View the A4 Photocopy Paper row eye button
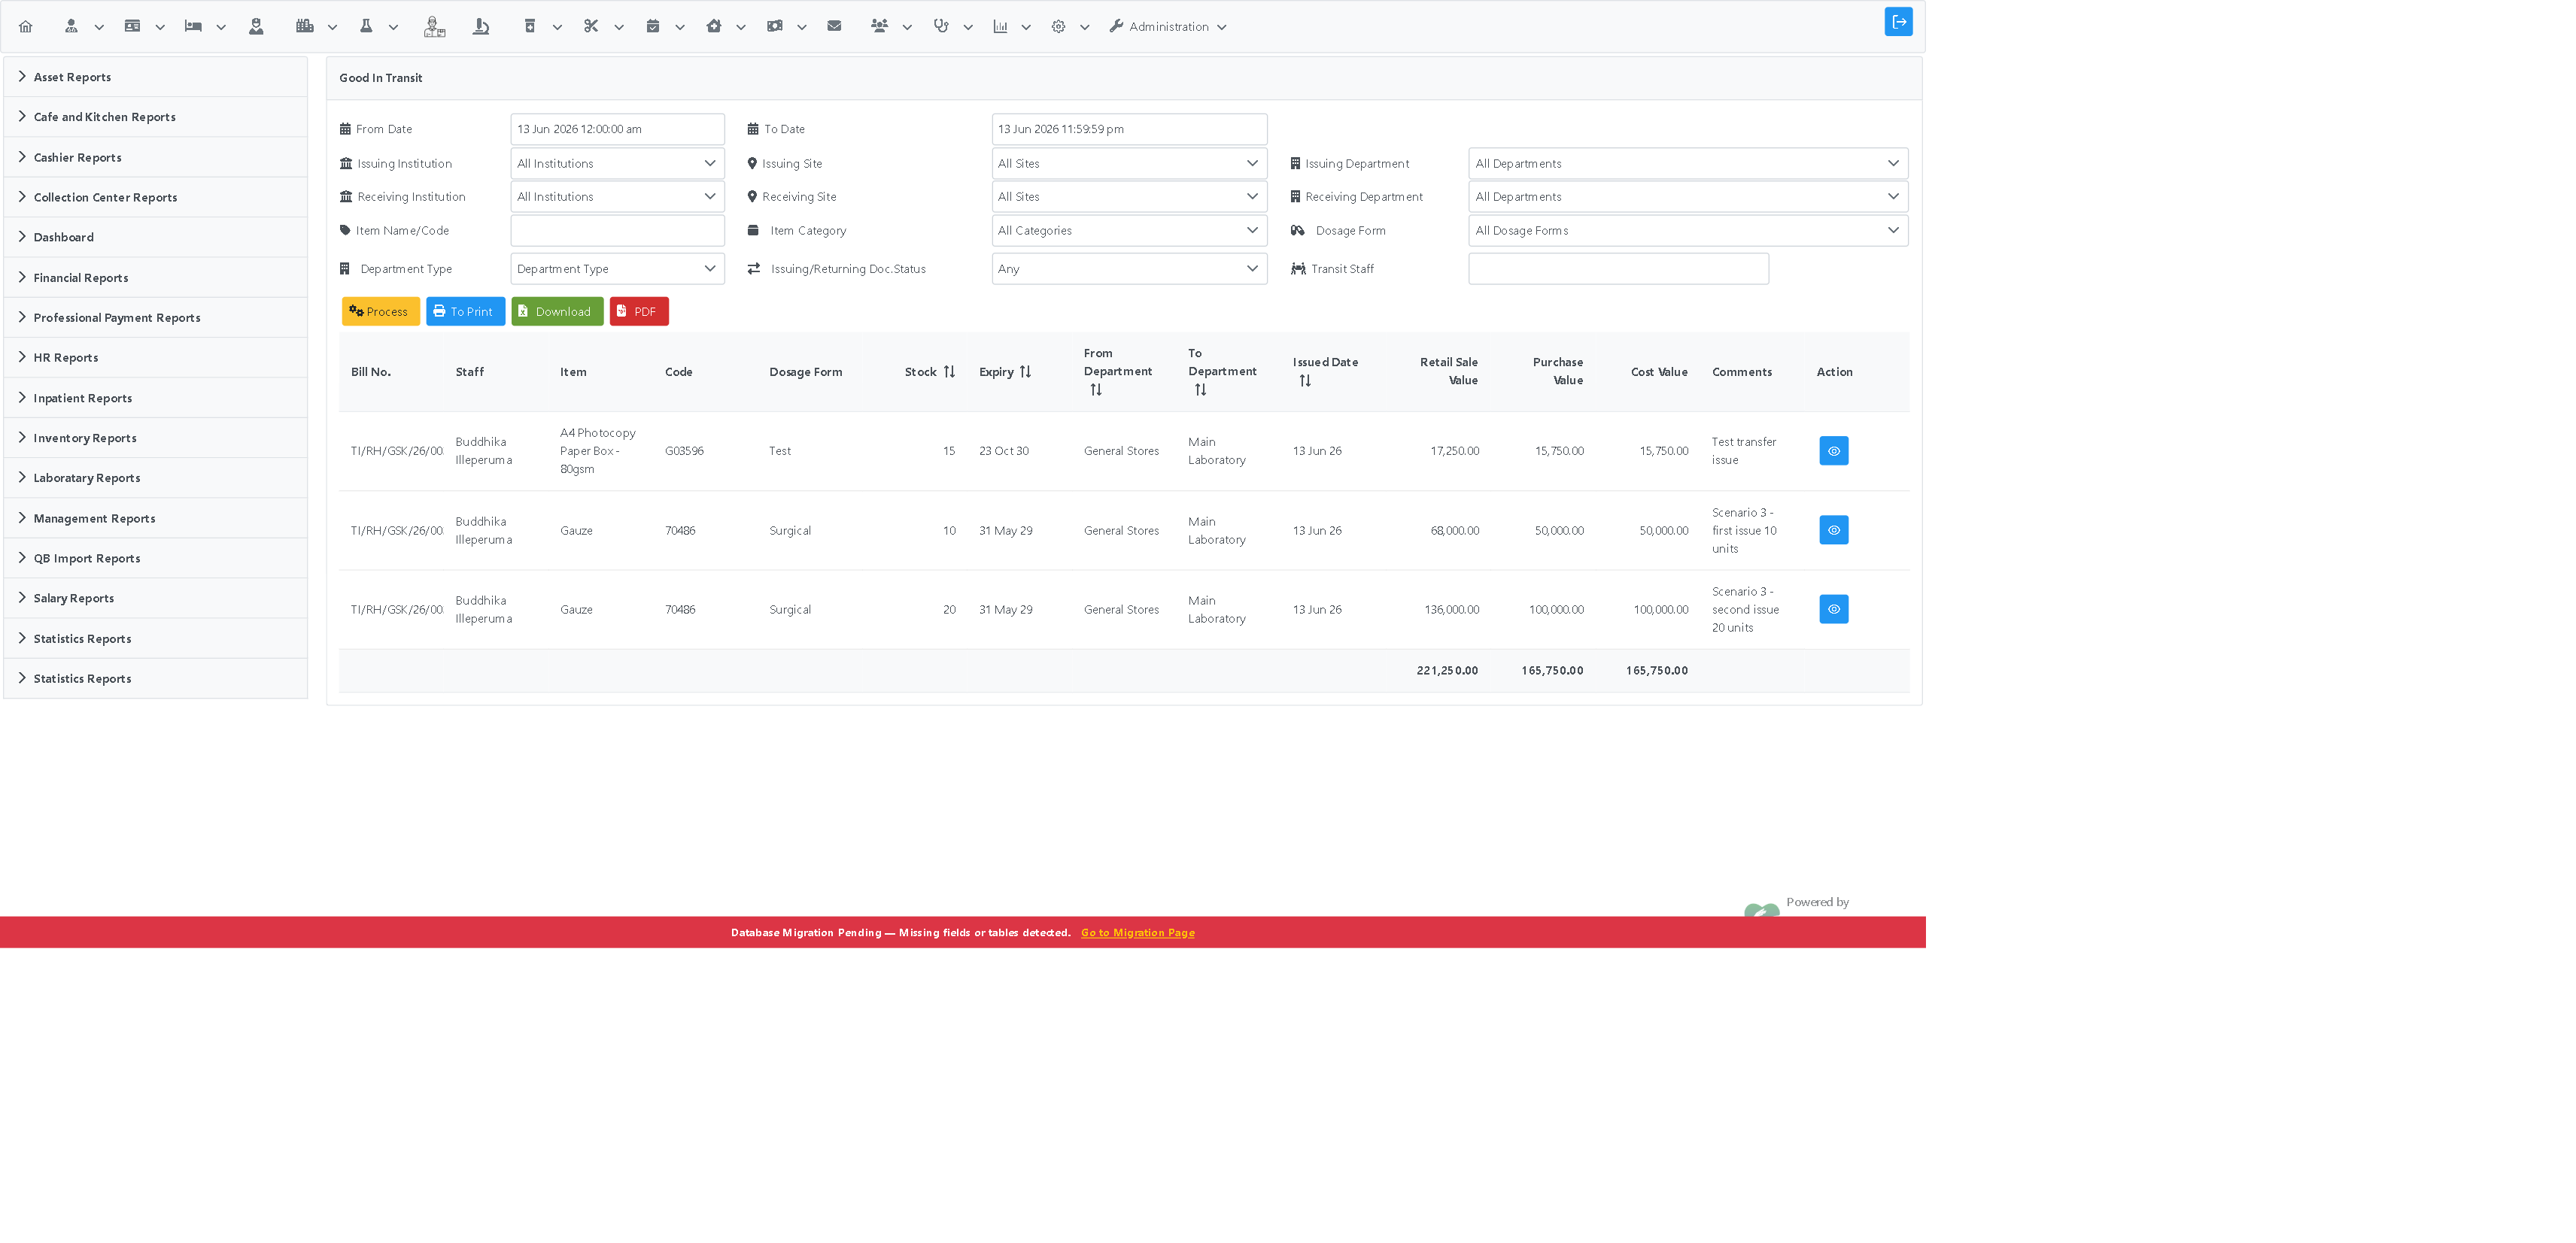2576x1243 pixels. pos(1833,450)
